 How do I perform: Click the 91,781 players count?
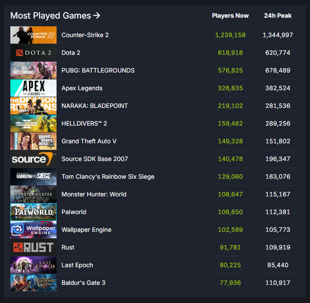click(230, 247)
